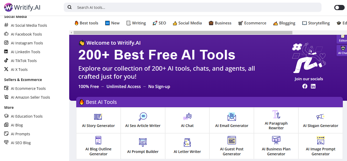The width and height of the screenshot is (347, 161).
Task: Go to AI Amazon Seller Tools
Action: tap(30, 97)
